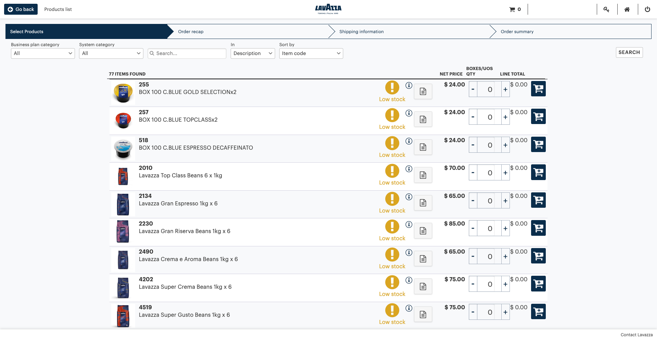Open System category dropdown

click(111, 53)
